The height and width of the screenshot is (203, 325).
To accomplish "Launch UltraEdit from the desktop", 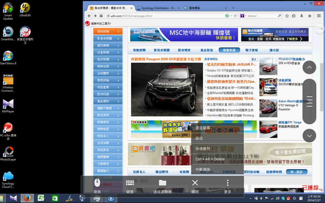I will coord(25,10).
